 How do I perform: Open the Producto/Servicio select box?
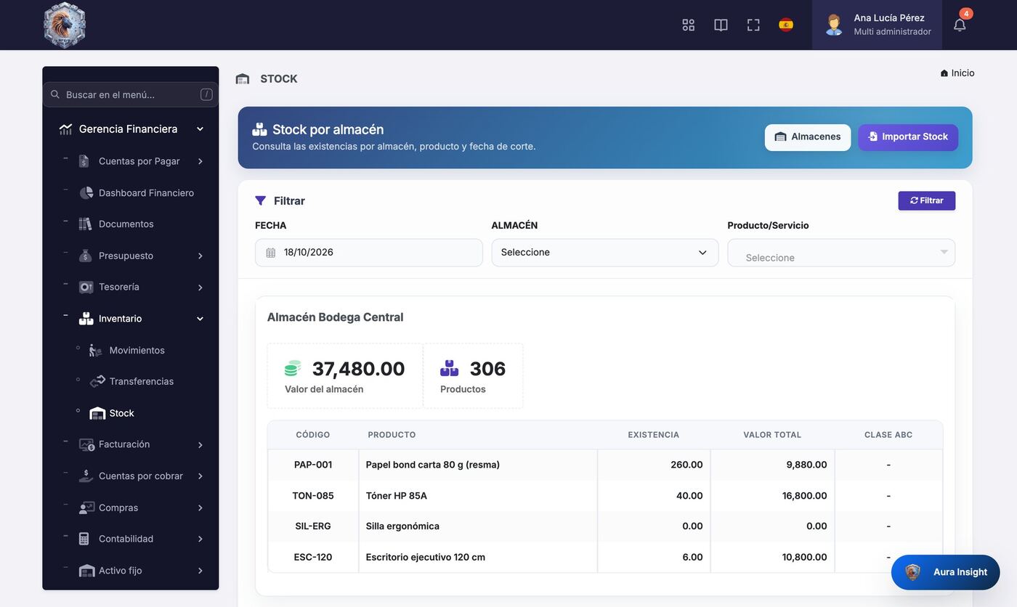point(841,253)
